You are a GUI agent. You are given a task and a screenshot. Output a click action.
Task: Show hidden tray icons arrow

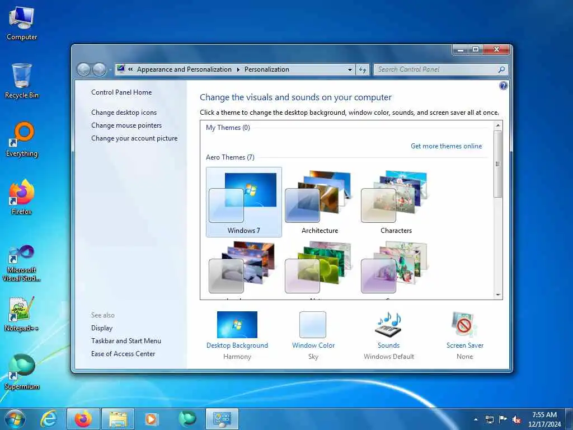tap(476, 419)
